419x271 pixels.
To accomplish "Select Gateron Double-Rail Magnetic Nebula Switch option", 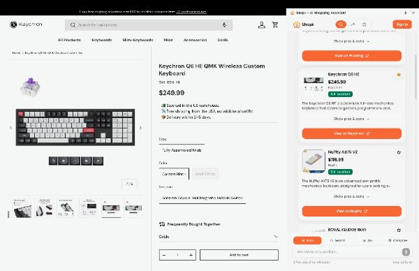I will 203,198.
